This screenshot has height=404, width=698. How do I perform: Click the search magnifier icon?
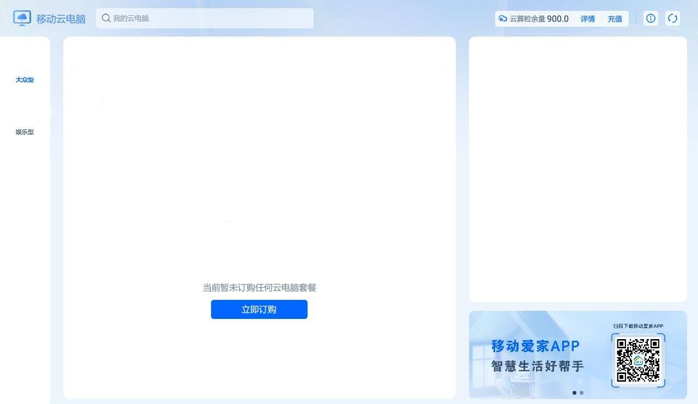tap(106, 18)
